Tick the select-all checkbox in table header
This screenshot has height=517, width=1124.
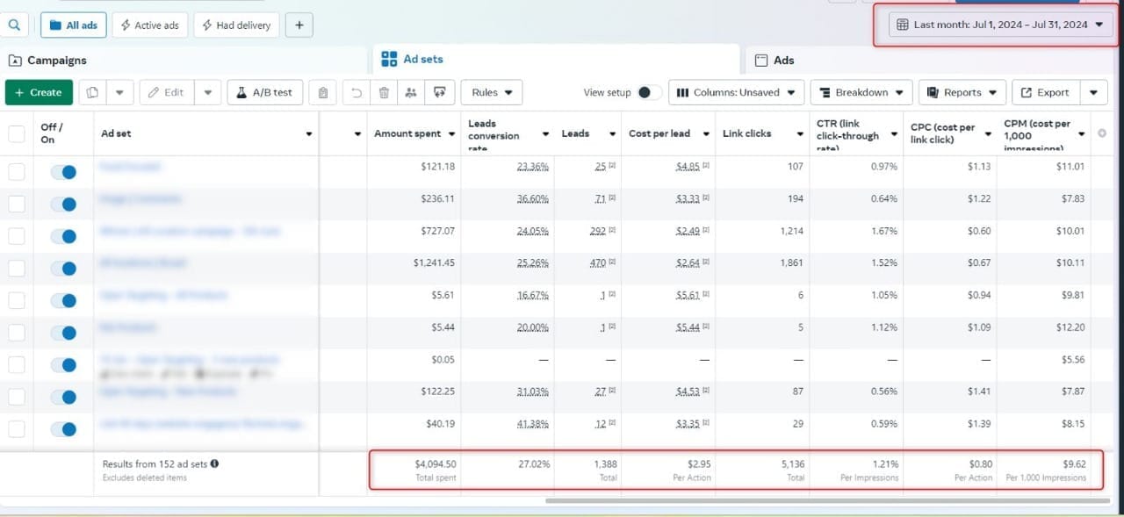coord(17,133)
